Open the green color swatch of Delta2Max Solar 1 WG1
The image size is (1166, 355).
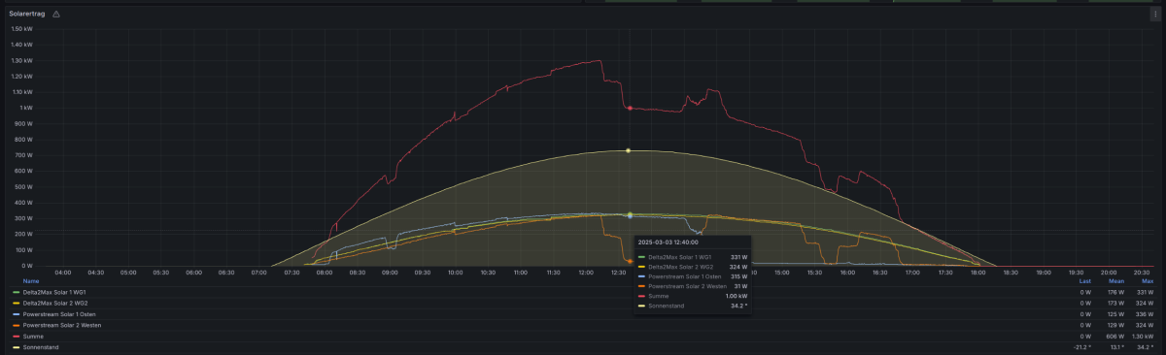pyautogui.click(x=16, y=292)
